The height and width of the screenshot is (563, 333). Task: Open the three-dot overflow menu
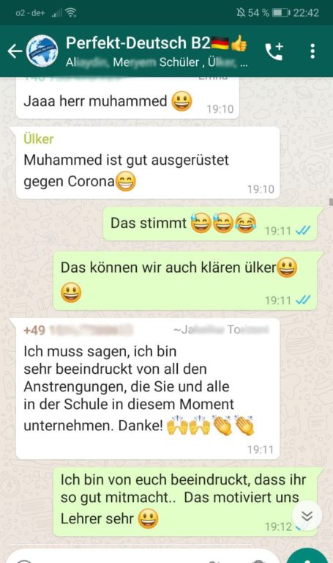click(x=313, y=51)
